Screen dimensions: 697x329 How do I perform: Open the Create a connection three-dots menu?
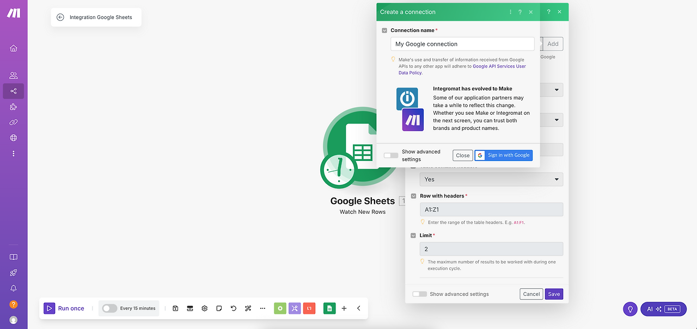(x=510, y=12)
